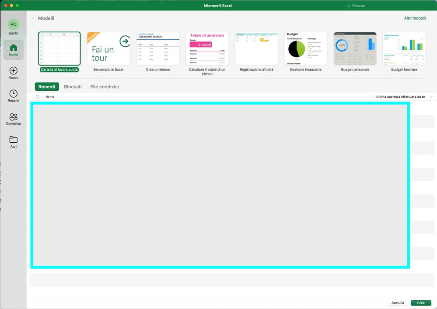437x309 pixels.
Task: Click the search magnifier icon
Action: pyautogui.click(x=348, y=6)
